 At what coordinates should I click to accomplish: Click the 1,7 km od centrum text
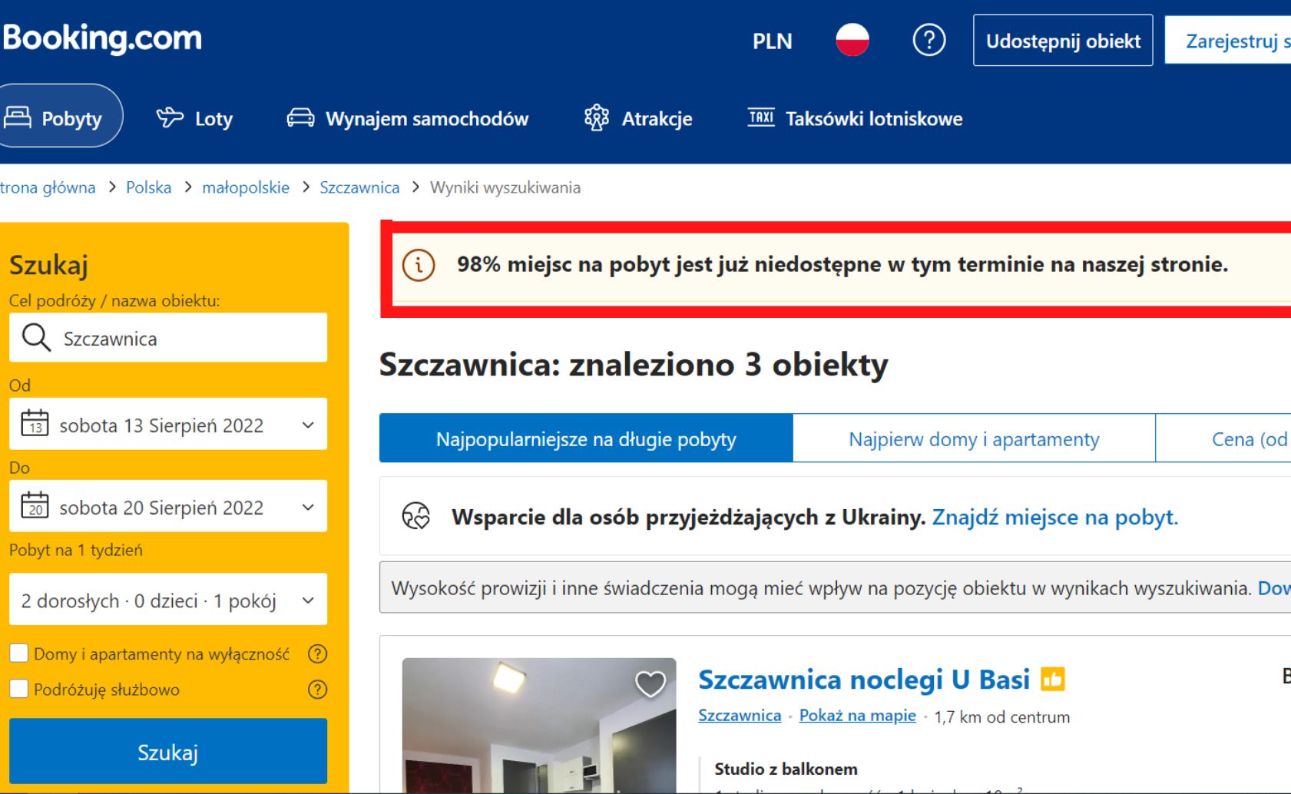coord(1001,716)
